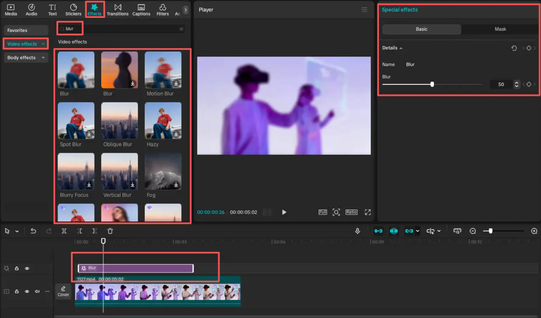Open the Effects panel
The width and height of the screenshot is (541, 318).
click(x=95, y=9)
